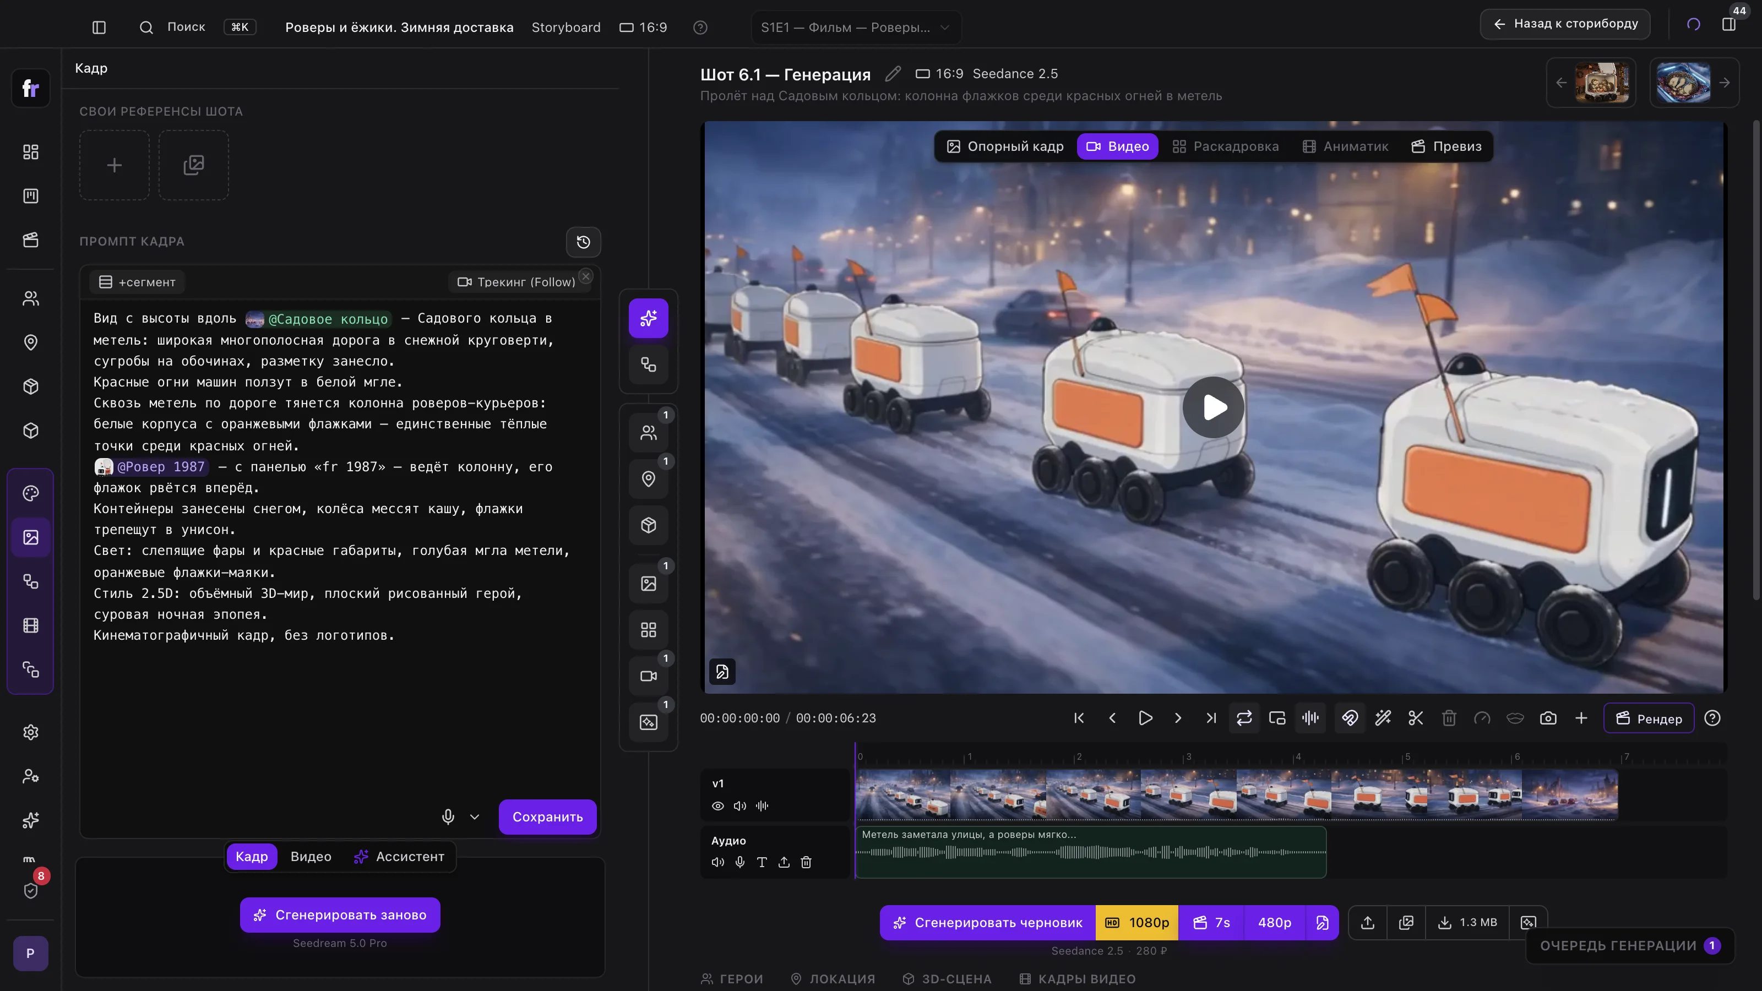
Task: Switch to Раскадровка tab
Action: point(1225,146)
